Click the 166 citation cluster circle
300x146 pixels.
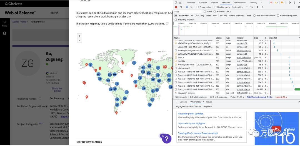coord(115,75)
